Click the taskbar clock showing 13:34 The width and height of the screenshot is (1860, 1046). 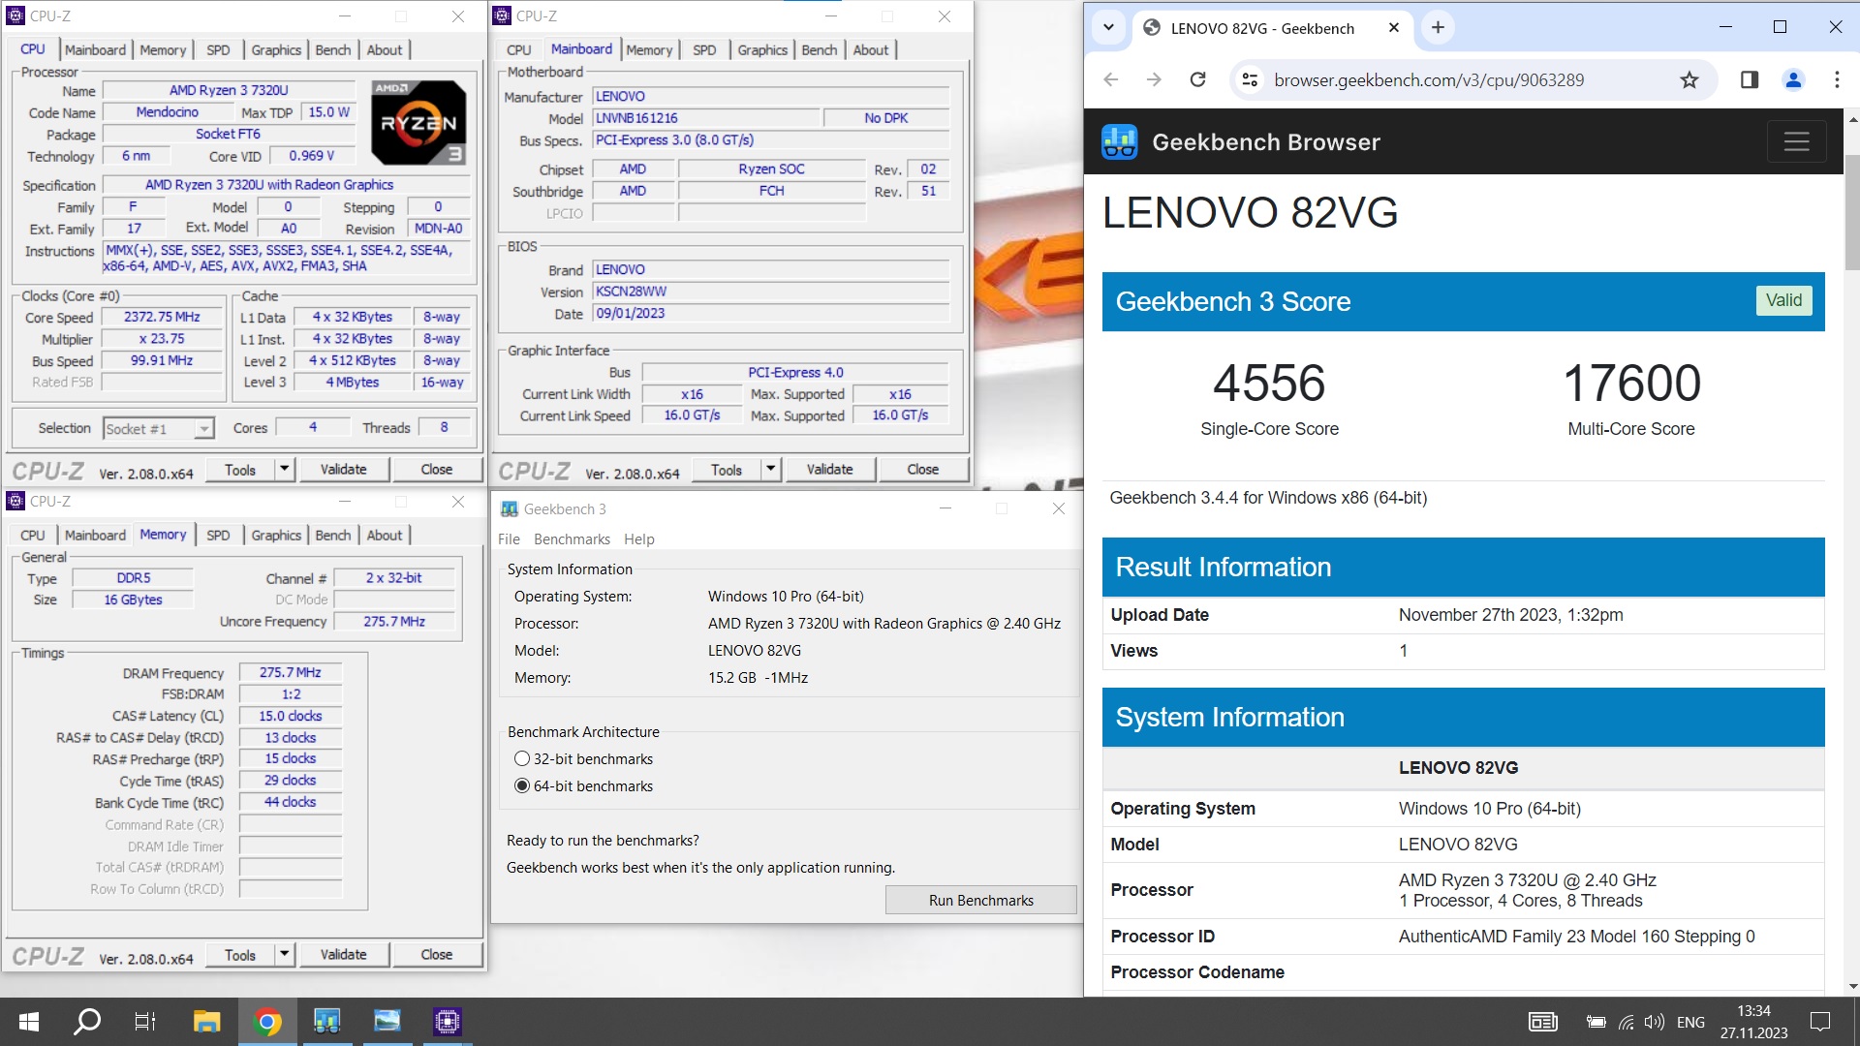(x=1753, y=1011)
